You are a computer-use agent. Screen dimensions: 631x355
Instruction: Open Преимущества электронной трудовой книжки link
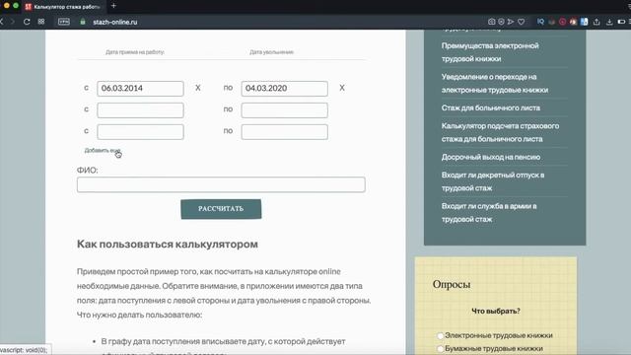(490, 52)
